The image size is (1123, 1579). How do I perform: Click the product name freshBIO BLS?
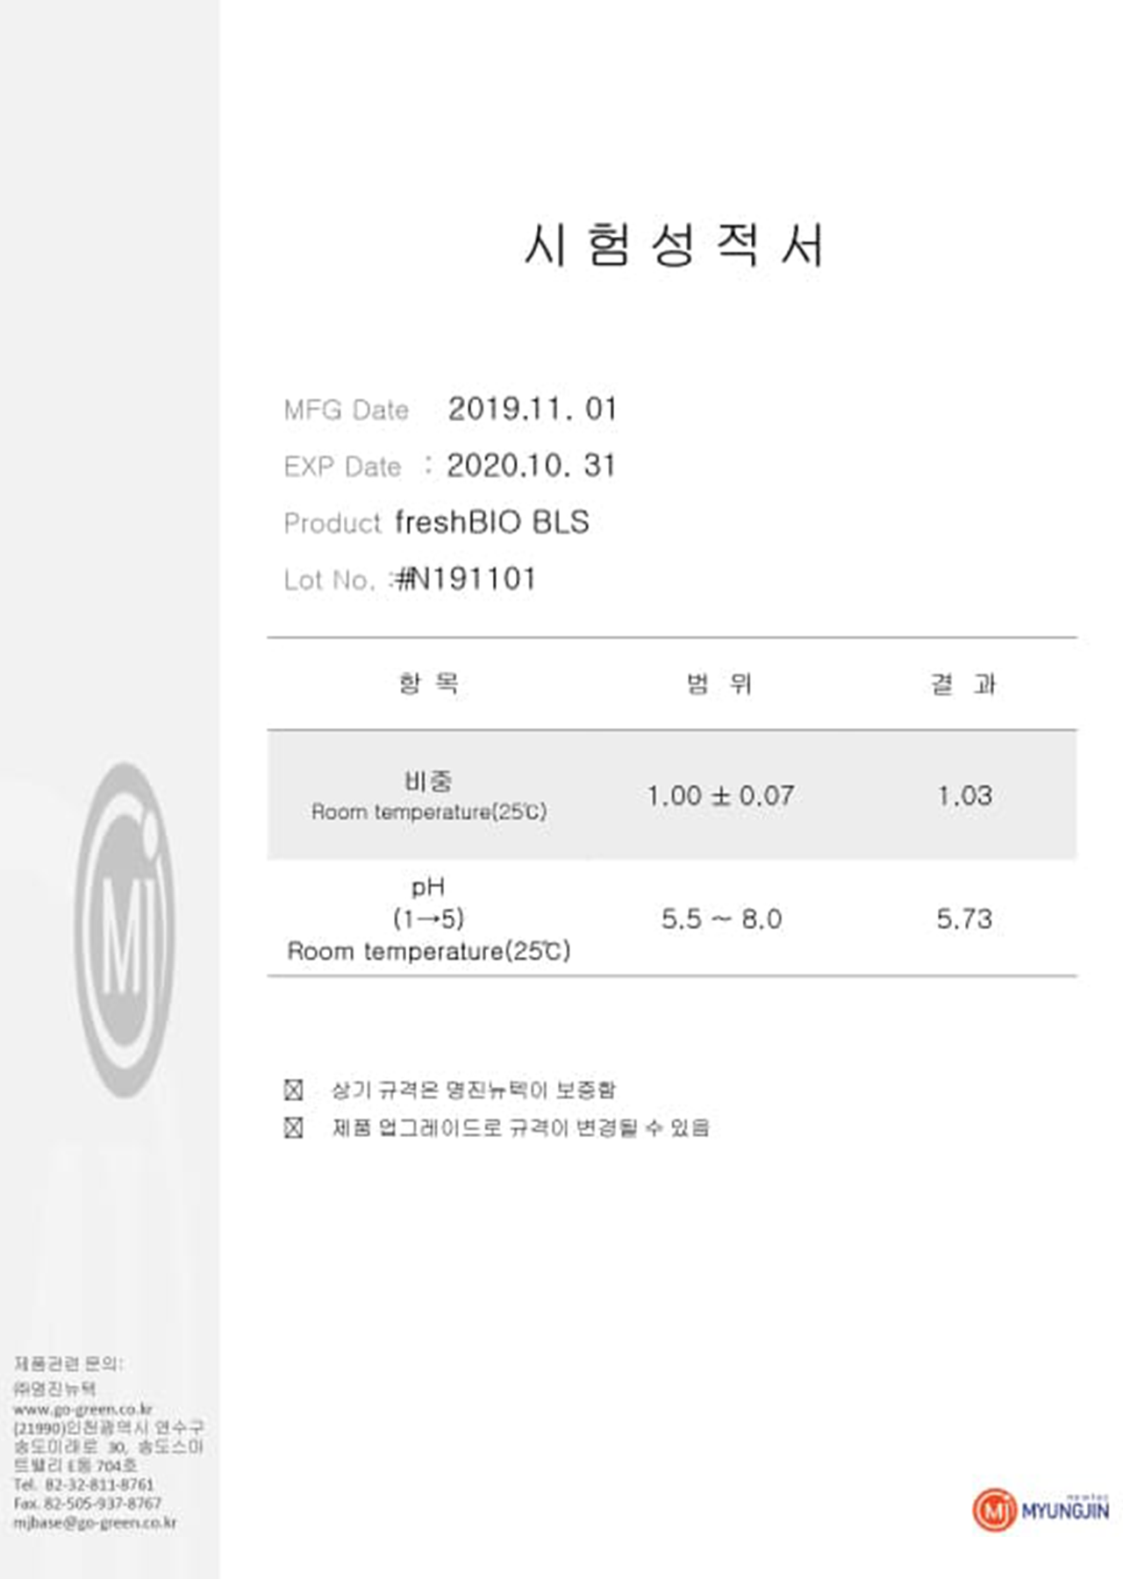[x=491, y=522]
